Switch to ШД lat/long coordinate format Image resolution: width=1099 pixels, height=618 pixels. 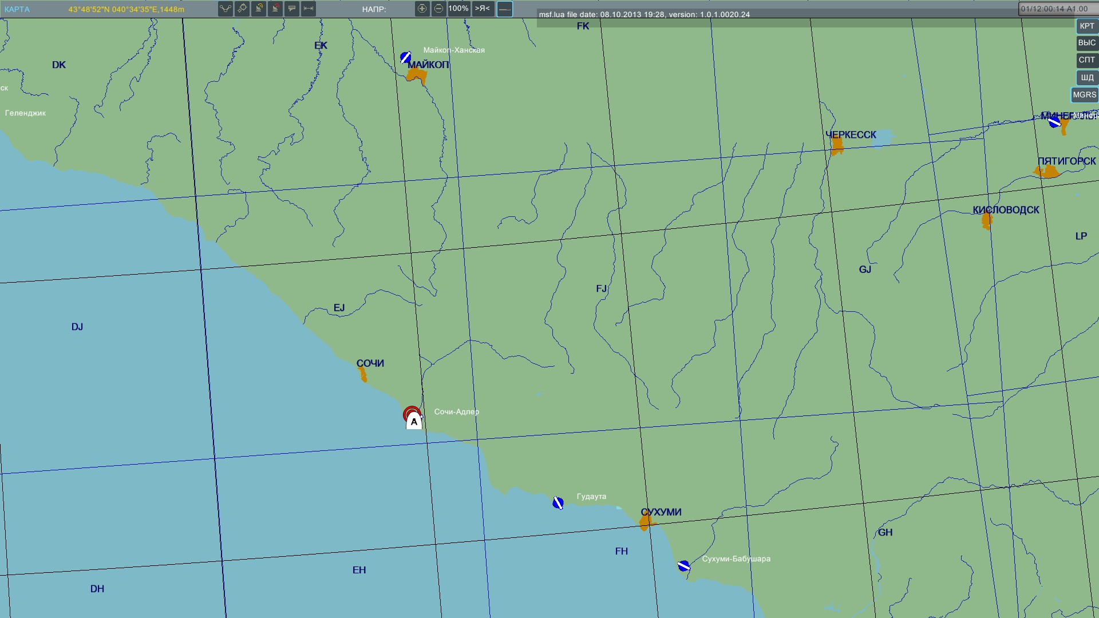click(x=1086, y=77)
